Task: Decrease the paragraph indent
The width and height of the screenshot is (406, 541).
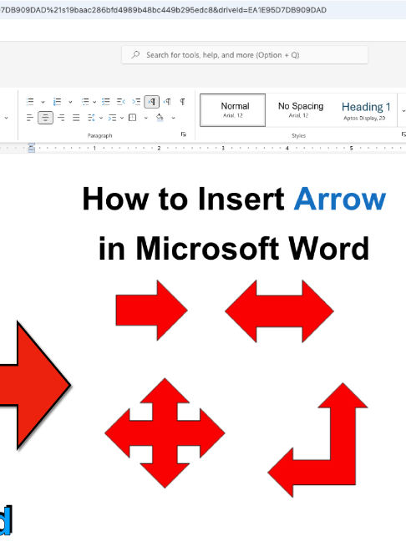Action: click(x=120, y=102)
